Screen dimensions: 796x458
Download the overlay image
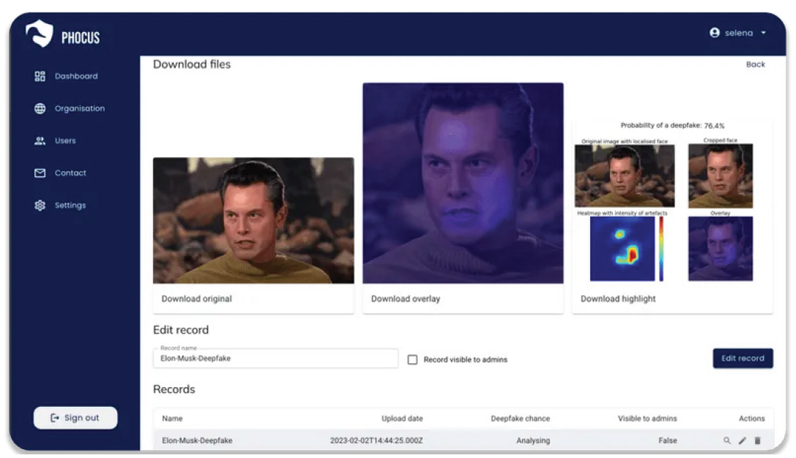click(x=405, y=299)
